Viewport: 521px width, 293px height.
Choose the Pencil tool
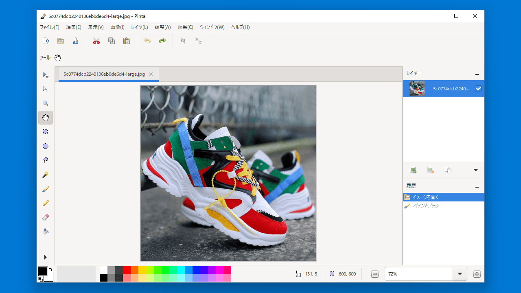point(46,203)
